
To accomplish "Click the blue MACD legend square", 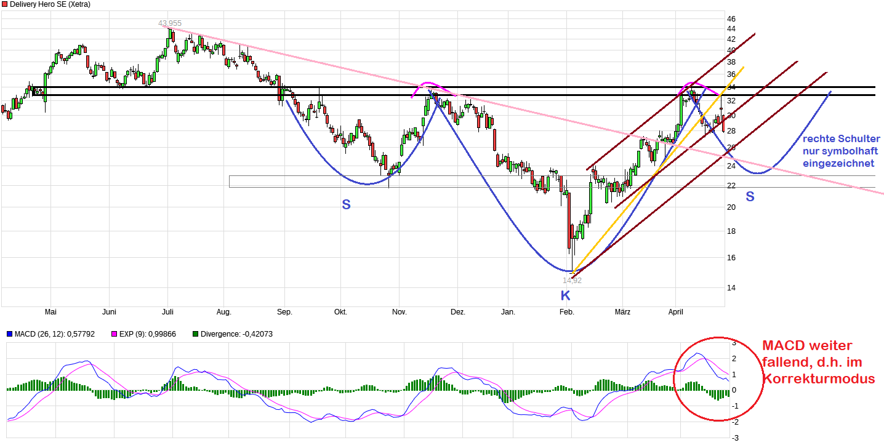I will tap(9, 334).
